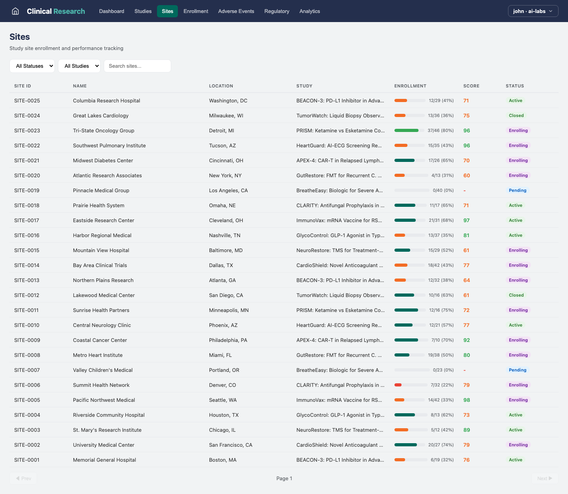Screen dimensions: 568x494
Task: Click the NAME column header
Action: 80,86
